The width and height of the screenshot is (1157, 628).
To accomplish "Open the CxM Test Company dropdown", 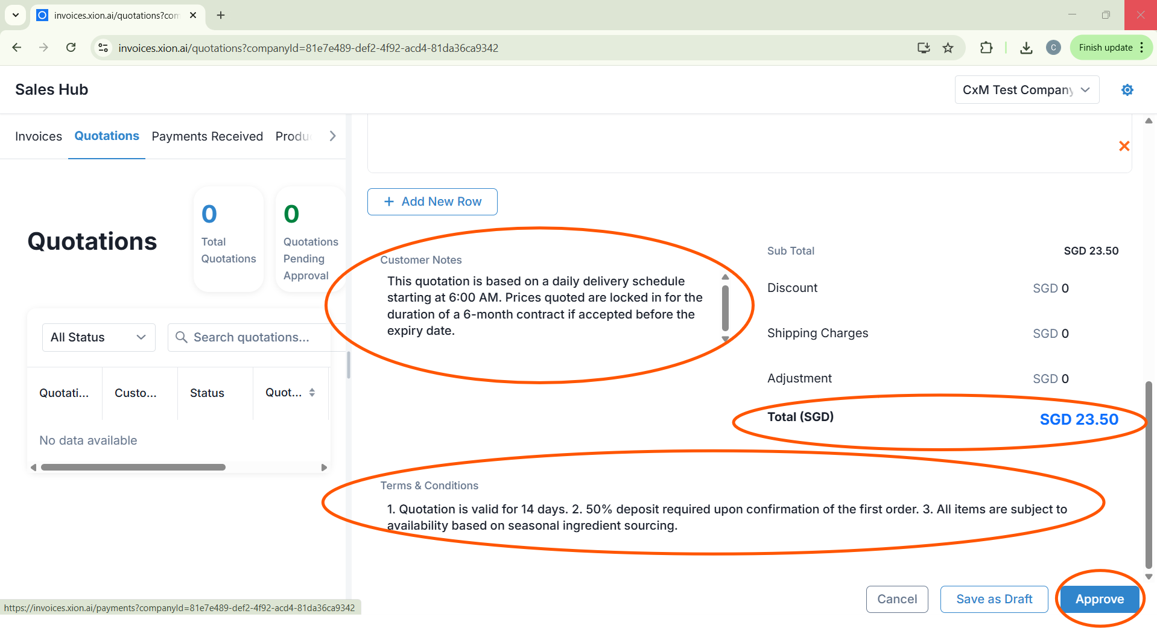I will (x=1026, y=90).
